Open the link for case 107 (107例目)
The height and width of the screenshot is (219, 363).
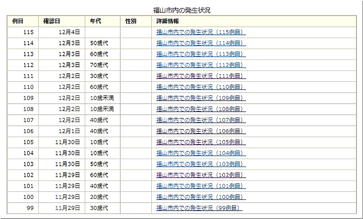pos(201,120)
